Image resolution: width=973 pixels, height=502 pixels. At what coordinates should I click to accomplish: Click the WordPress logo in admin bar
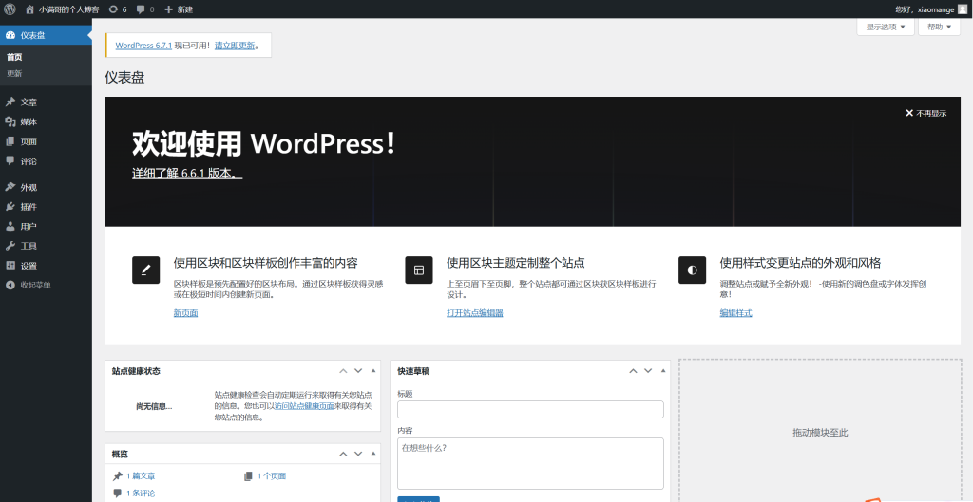pos(10,9)
